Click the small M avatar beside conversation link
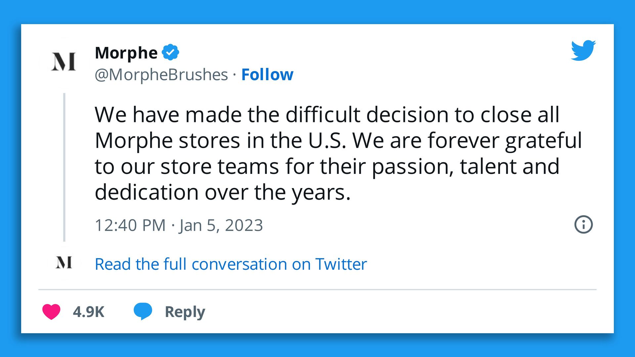This screenshot has width=635, height=357. point(63,263)
